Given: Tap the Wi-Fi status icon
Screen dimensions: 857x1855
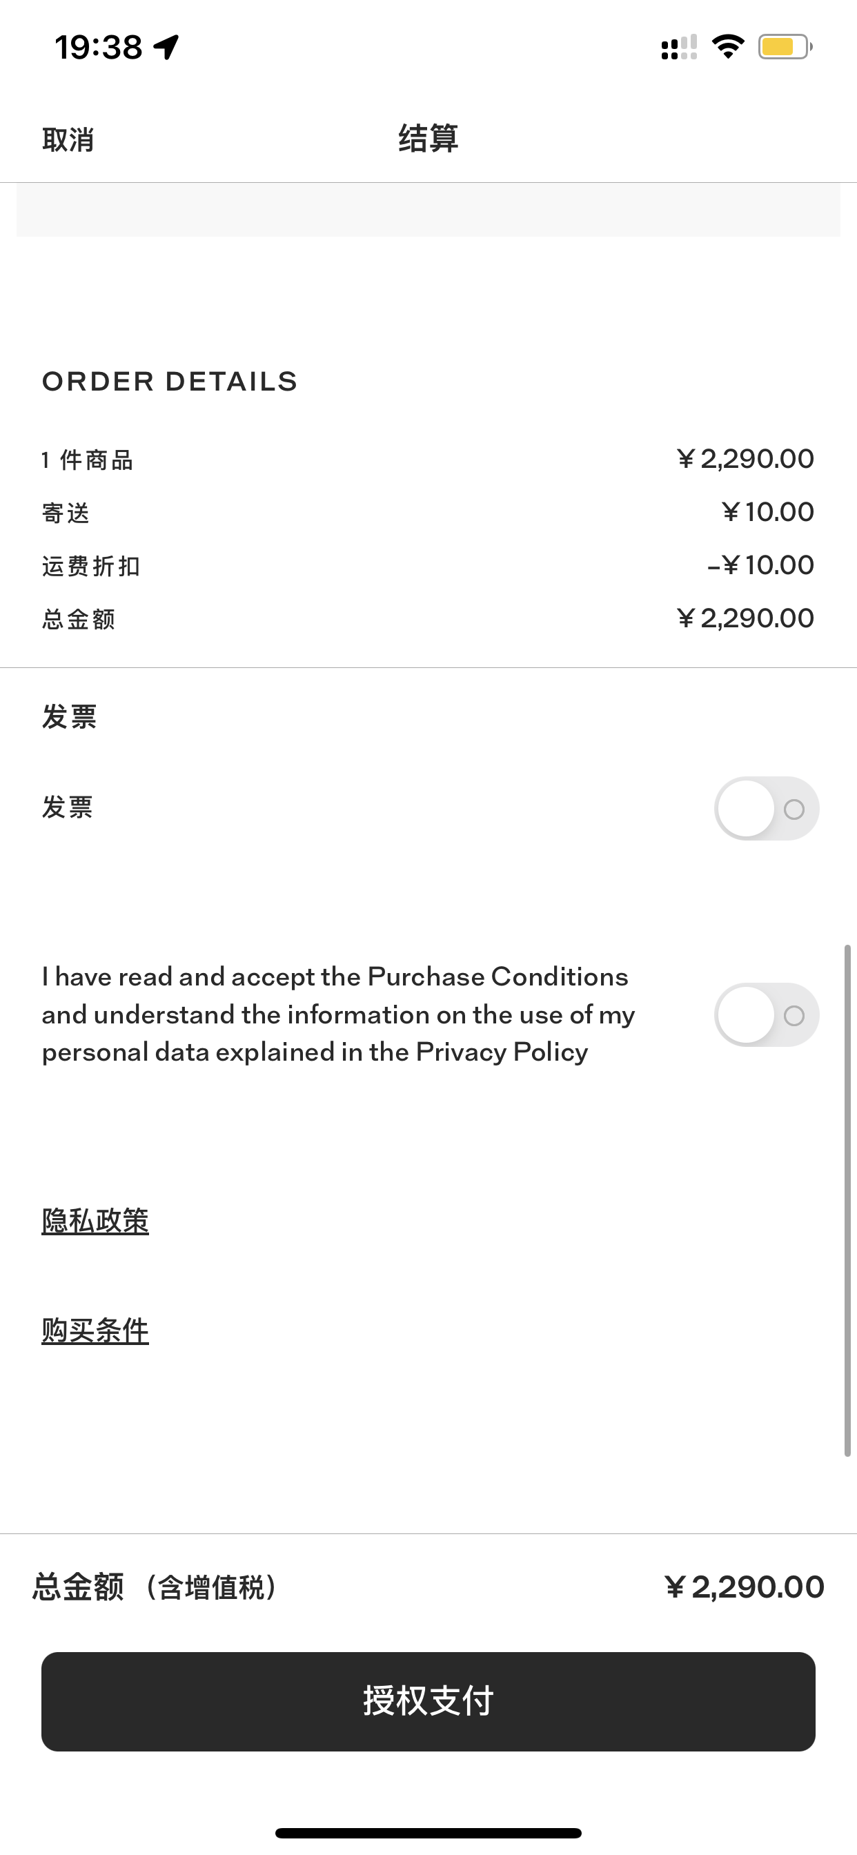Looking at the screenshot, I should (728, 47).
